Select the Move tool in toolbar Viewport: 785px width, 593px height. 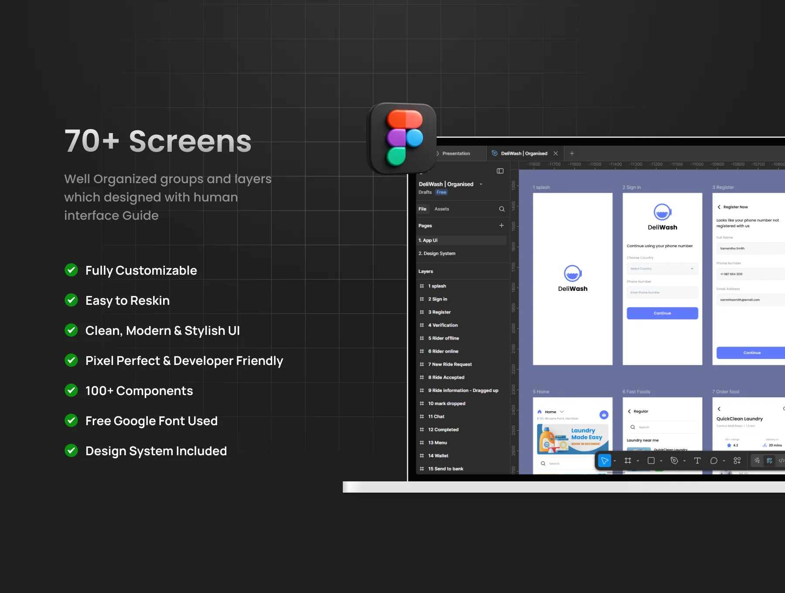604,460
